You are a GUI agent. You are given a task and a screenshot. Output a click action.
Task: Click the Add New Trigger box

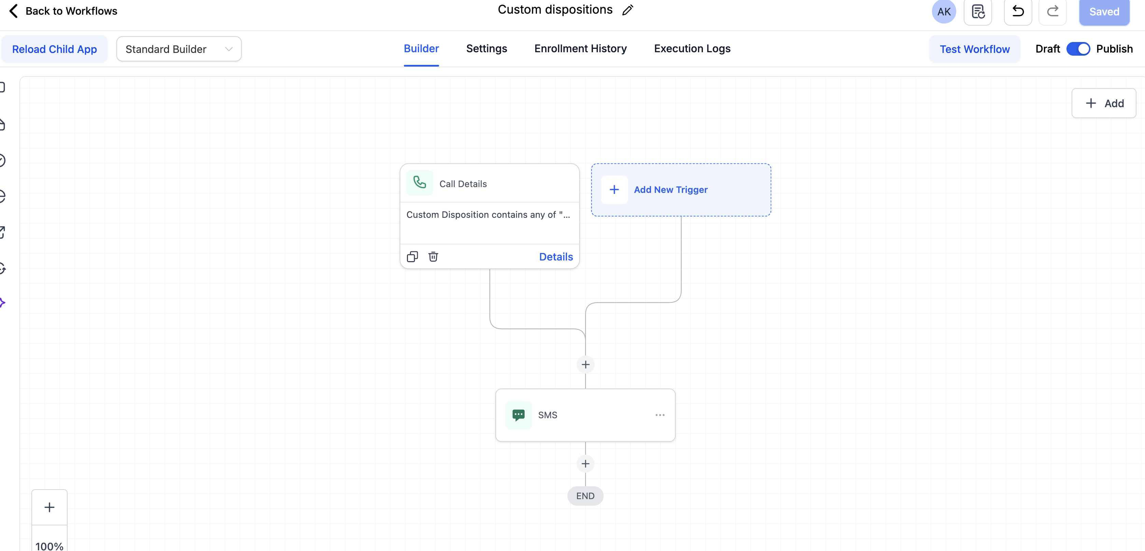coord(680,190)
